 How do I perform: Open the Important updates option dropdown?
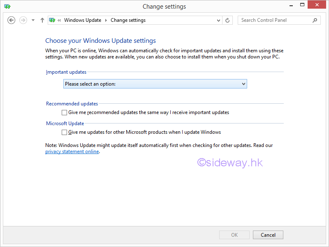155,84
